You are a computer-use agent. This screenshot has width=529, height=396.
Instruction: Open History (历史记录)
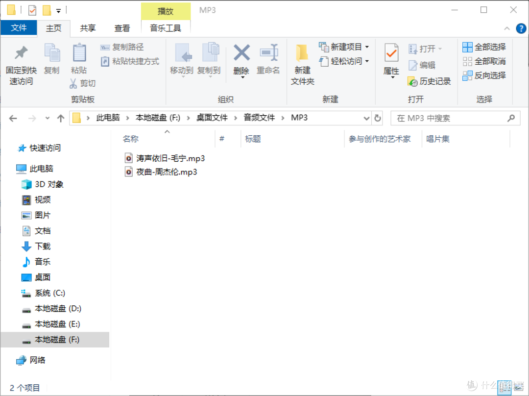coord(429,81)
